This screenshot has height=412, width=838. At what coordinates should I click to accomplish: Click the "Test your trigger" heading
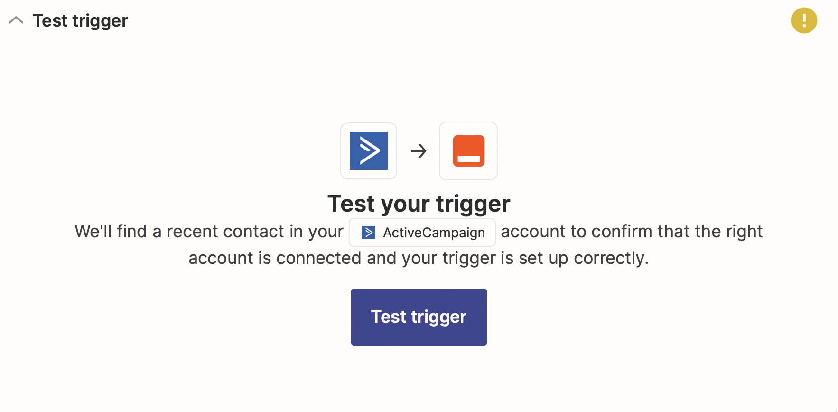(419, 204)
